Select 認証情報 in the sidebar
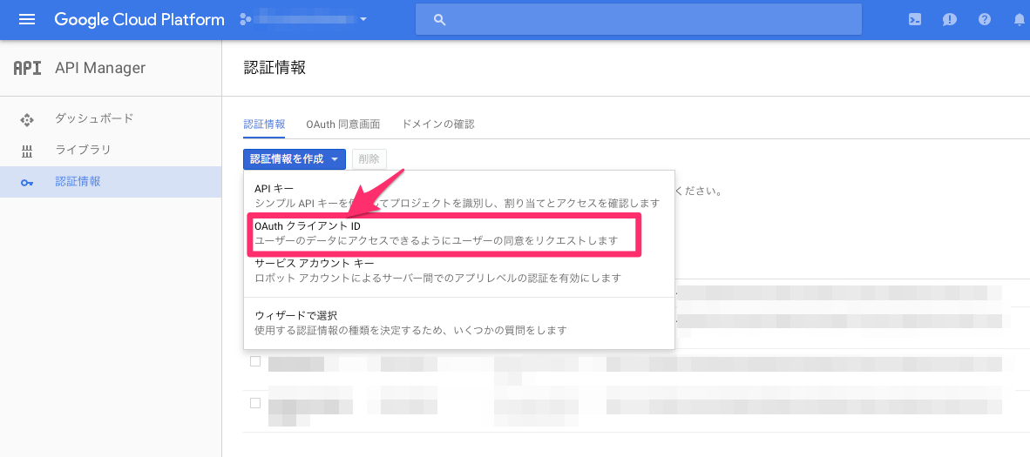1030x457 pixels. (111, 182)
